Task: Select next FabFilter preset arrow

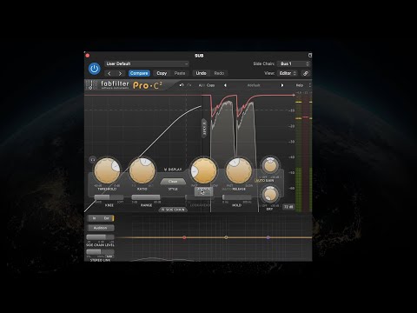Action: tap(282, 85)
